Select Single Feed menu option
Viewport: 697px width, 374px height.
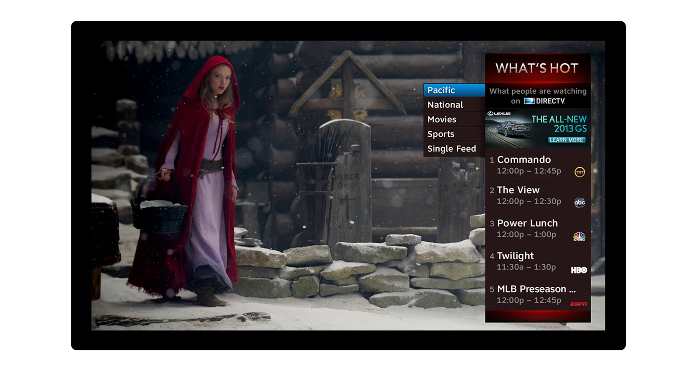point(454,149)
